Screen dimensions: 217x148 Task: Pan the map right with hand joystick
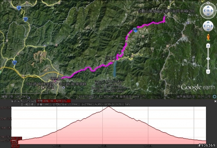(212, 26)
